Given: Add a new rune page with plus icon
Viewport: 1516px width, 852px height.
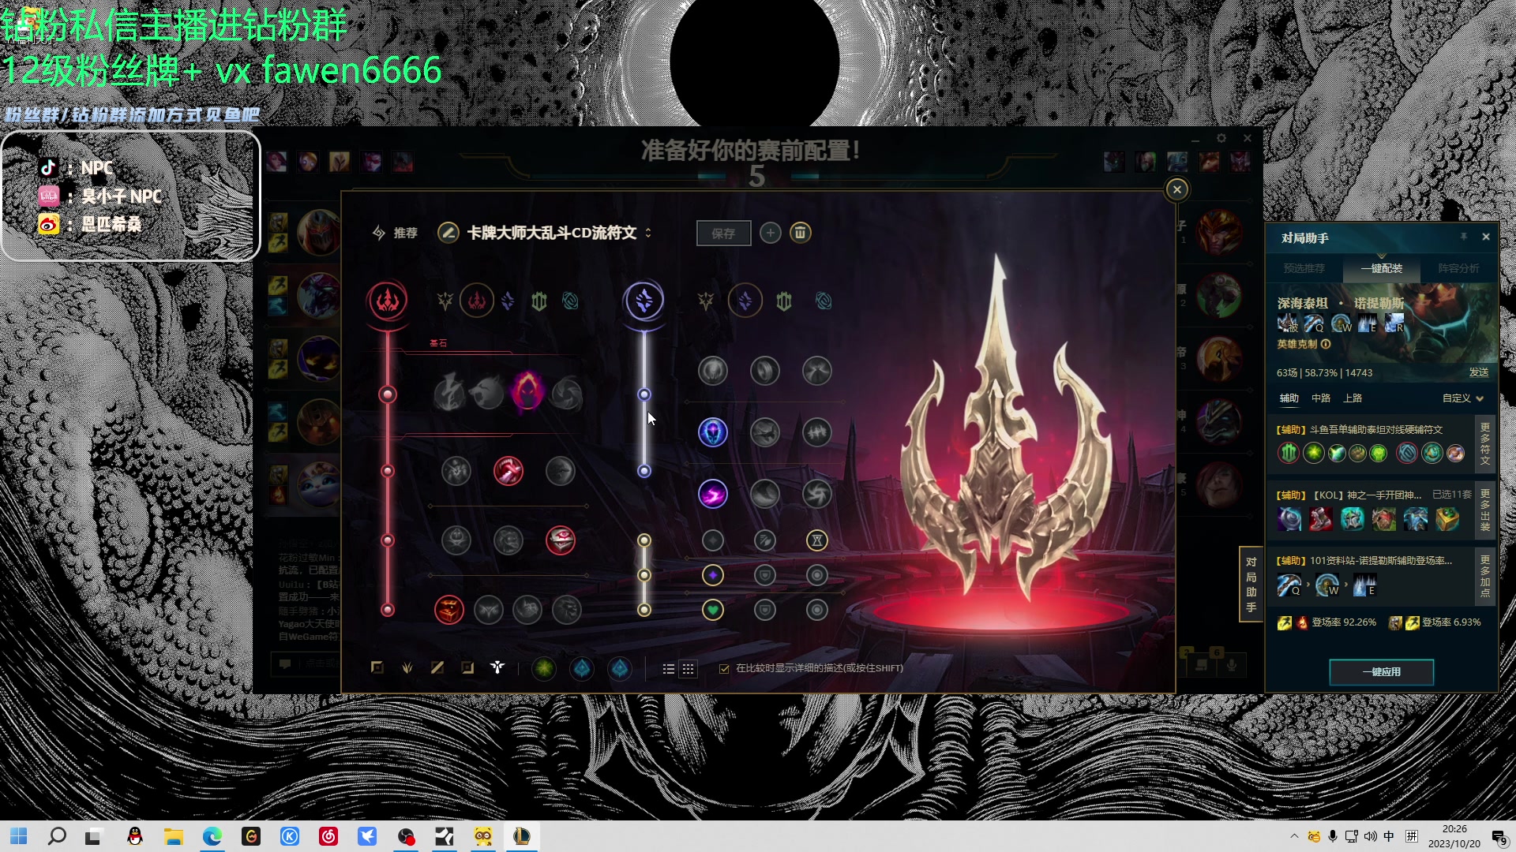Looking at the screenshot, I should pyautogui.click(x=771, y=233).
